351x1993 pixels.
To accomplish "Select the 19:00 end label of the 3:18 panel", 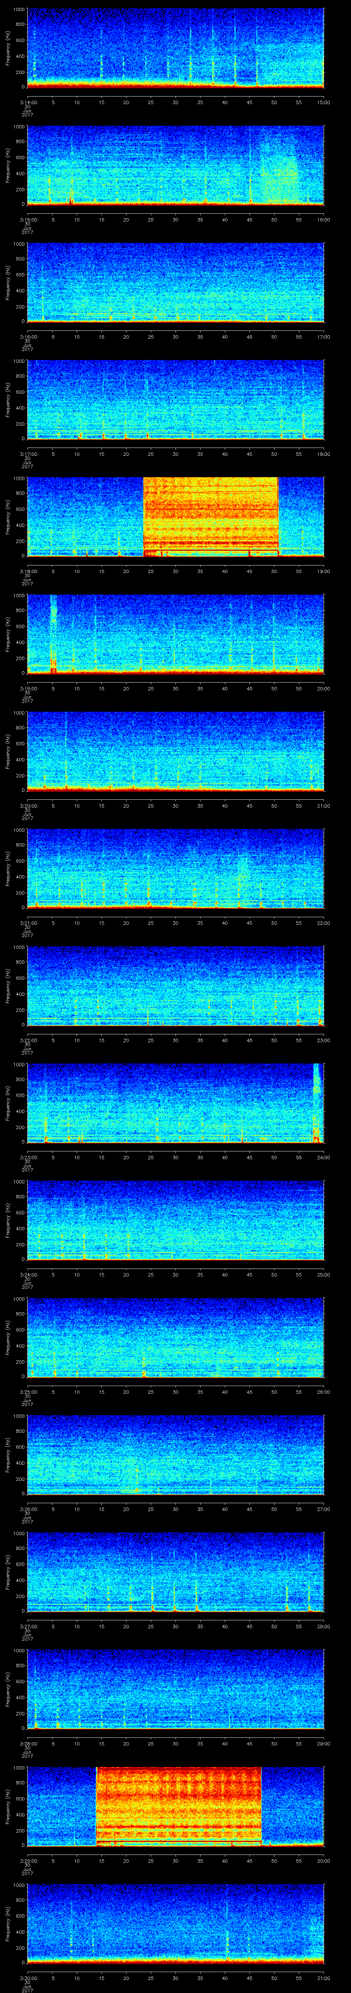I will coord(323,571).
